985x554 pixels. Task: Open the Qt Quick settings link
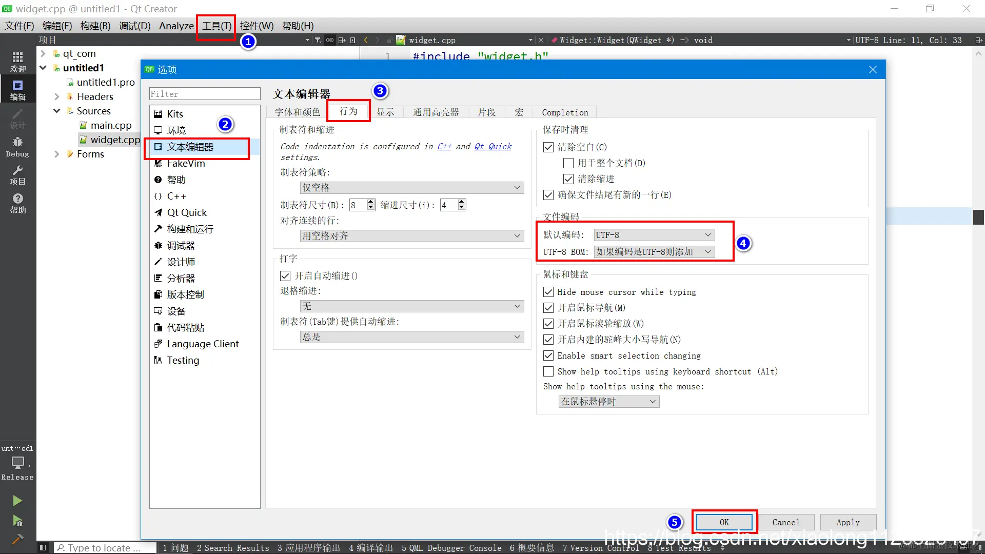coord(493,147)
